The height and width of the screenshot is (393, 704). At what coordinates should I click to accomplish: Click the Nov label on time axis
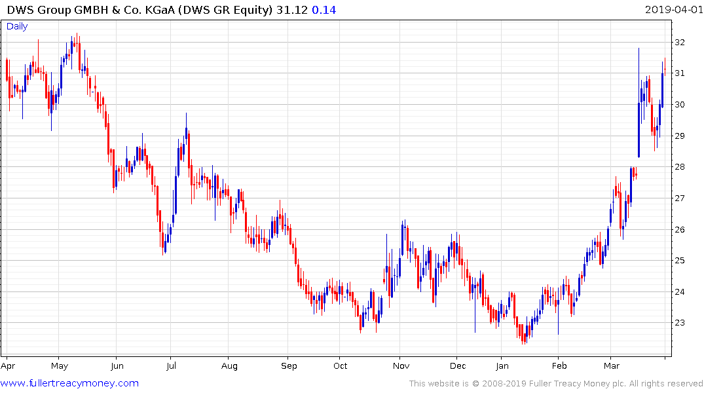[x=401, y=366]
